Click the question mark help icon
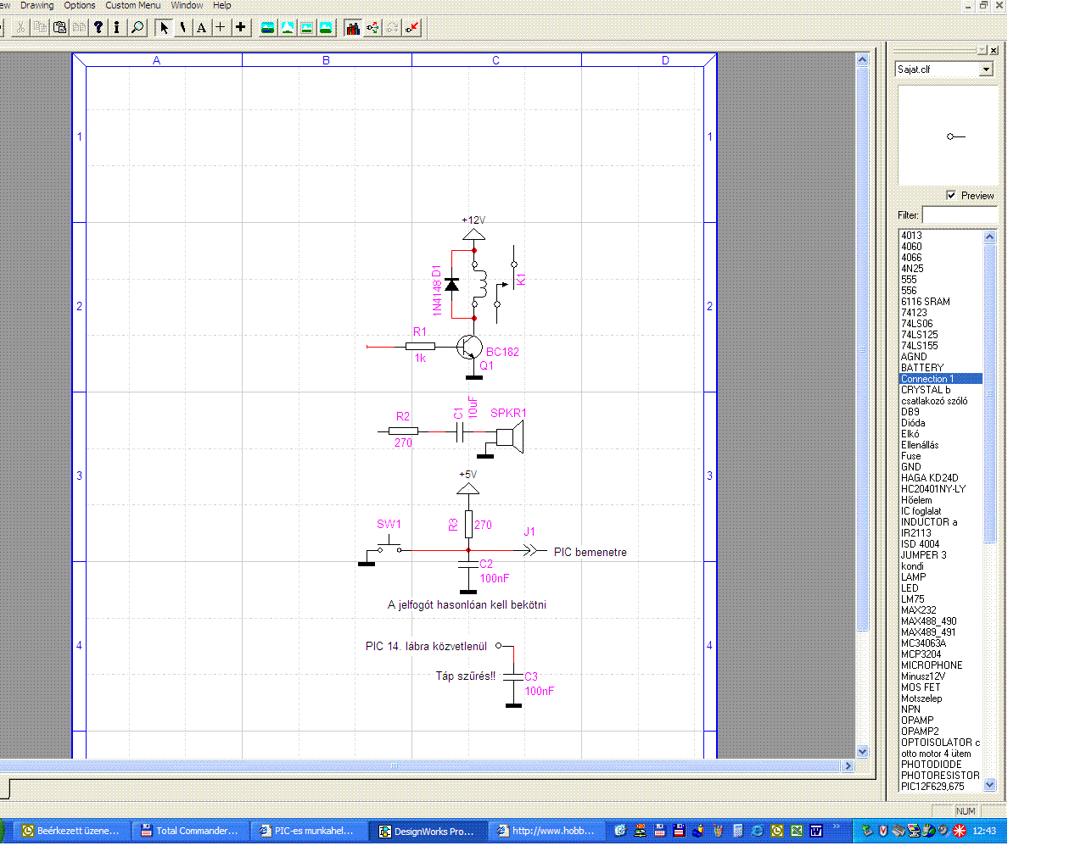Image resolution: width=1086 pixels, height=868 pixels. [x=98, y=28]
